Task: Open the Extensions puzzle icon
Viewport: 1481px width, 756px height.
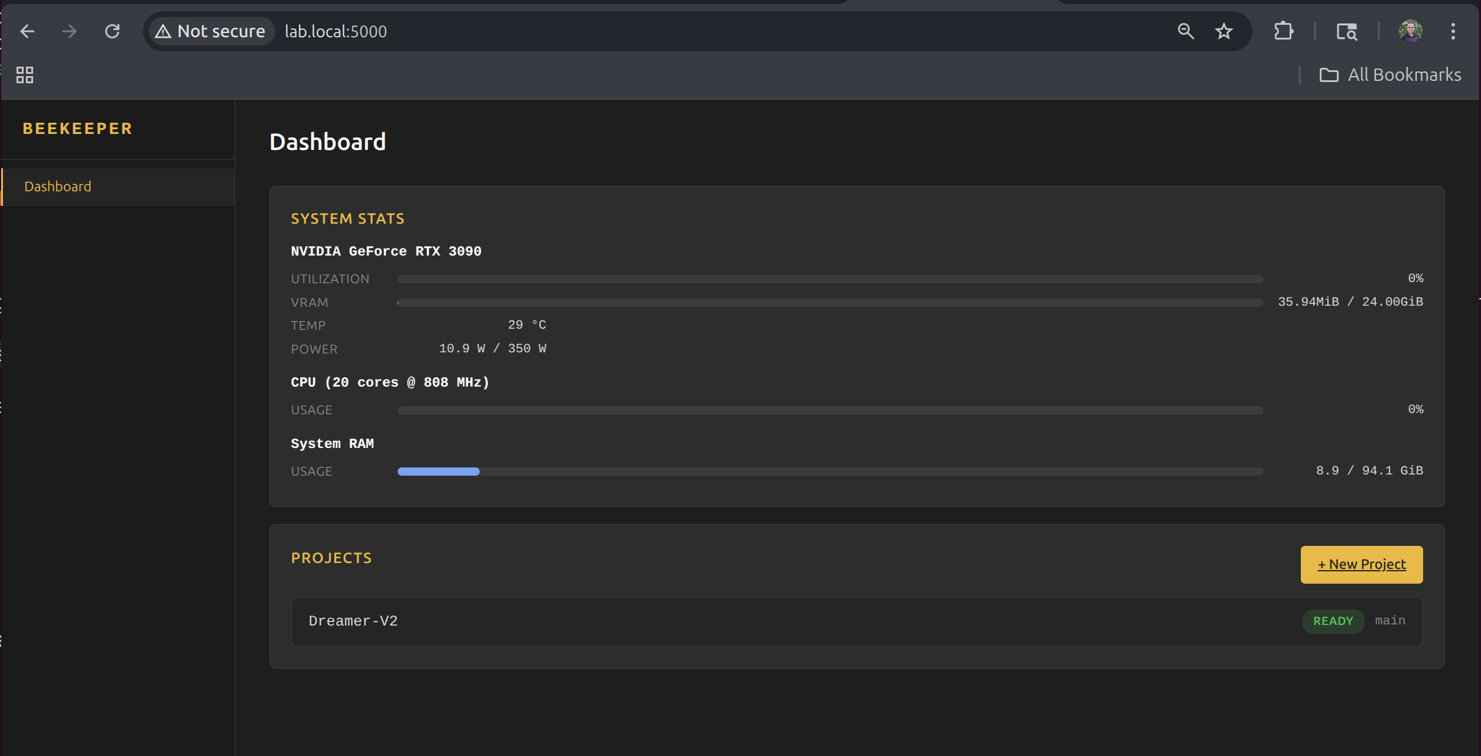Action: [x=1283, y=31]
